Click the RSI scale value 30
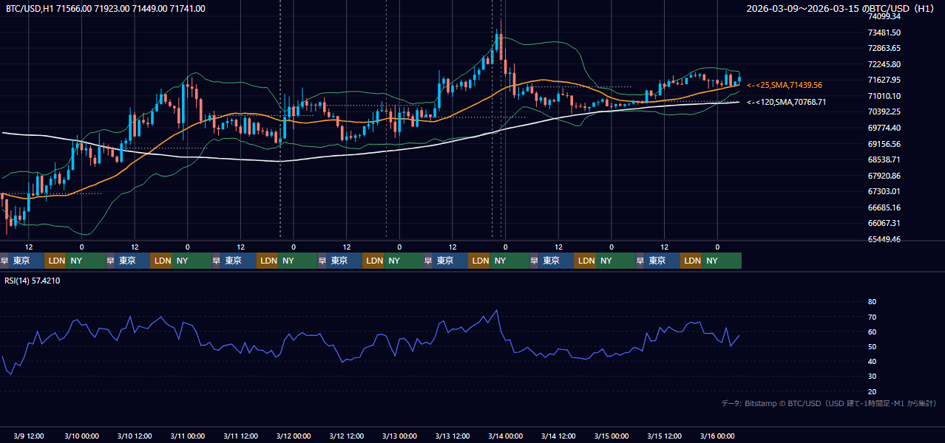 point(873,377)
